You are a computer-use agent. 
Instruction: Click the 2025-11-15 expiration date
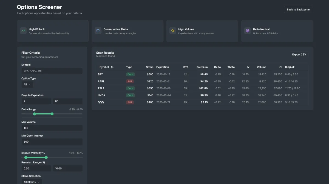point(163,74)
